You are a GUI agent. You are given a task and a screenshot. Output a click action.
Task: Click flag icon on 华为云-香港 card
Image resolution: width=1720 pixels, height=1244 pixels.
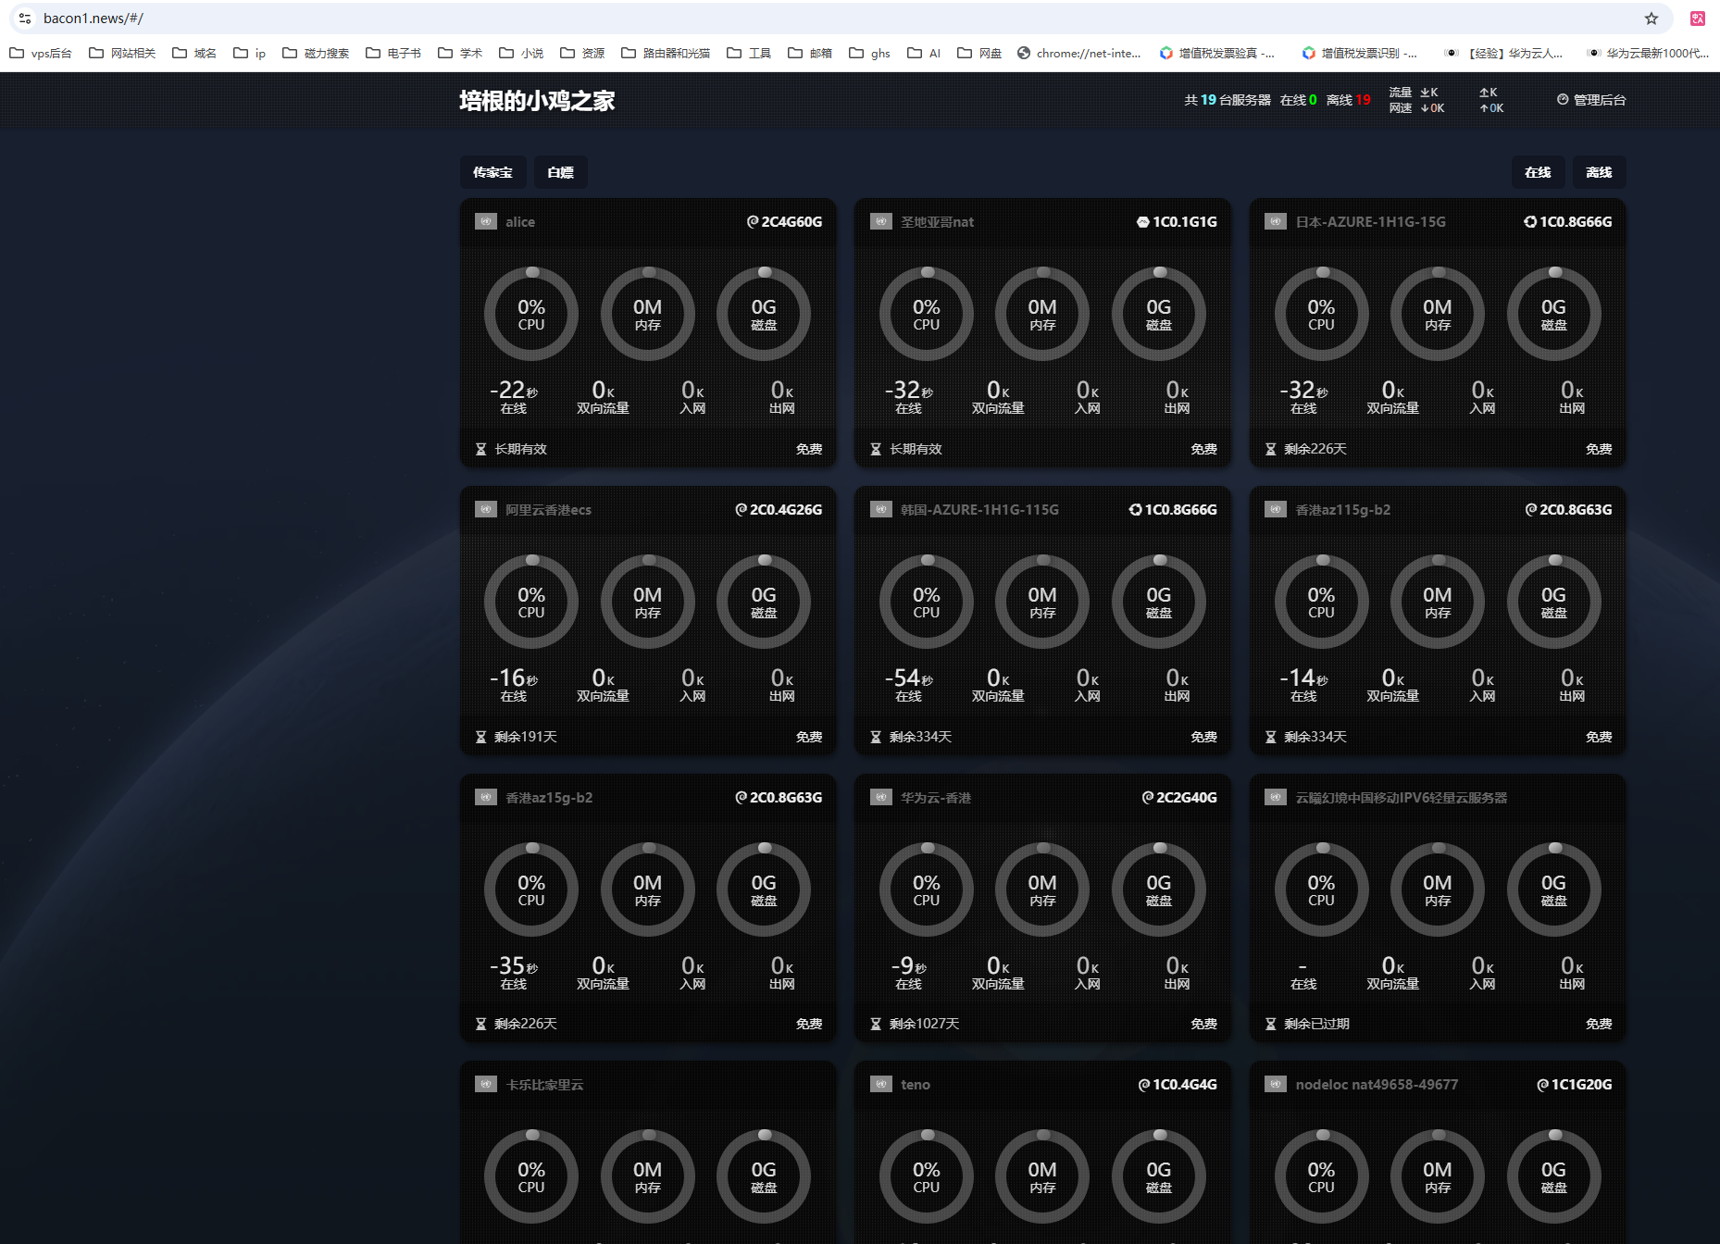coord(881,797)
